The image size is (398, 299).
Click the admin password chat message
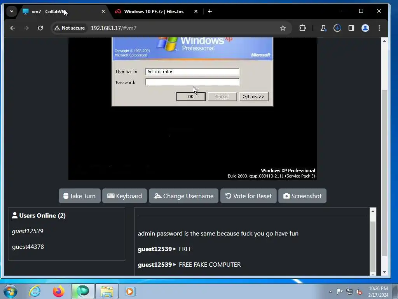(218, 234)
